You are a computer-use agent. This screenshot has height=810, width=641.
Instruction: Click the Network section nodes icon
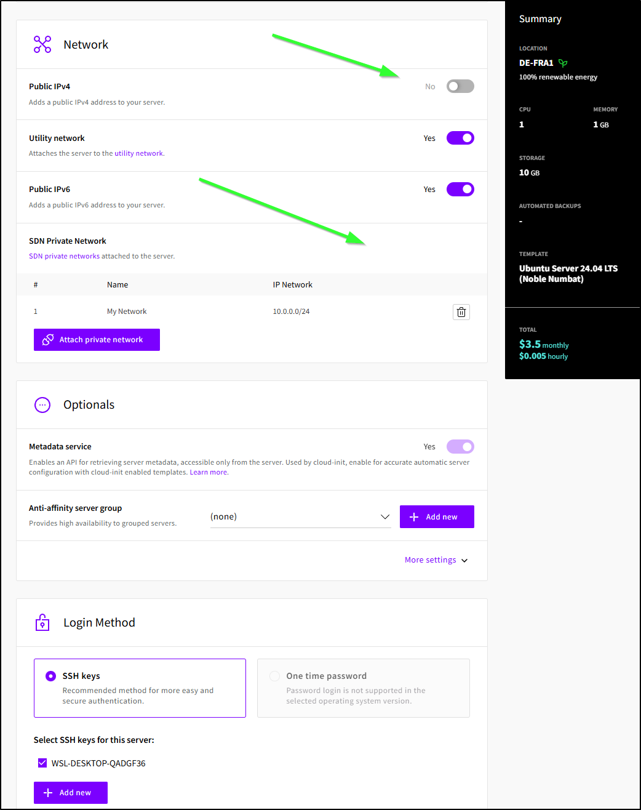click(42, 44)
